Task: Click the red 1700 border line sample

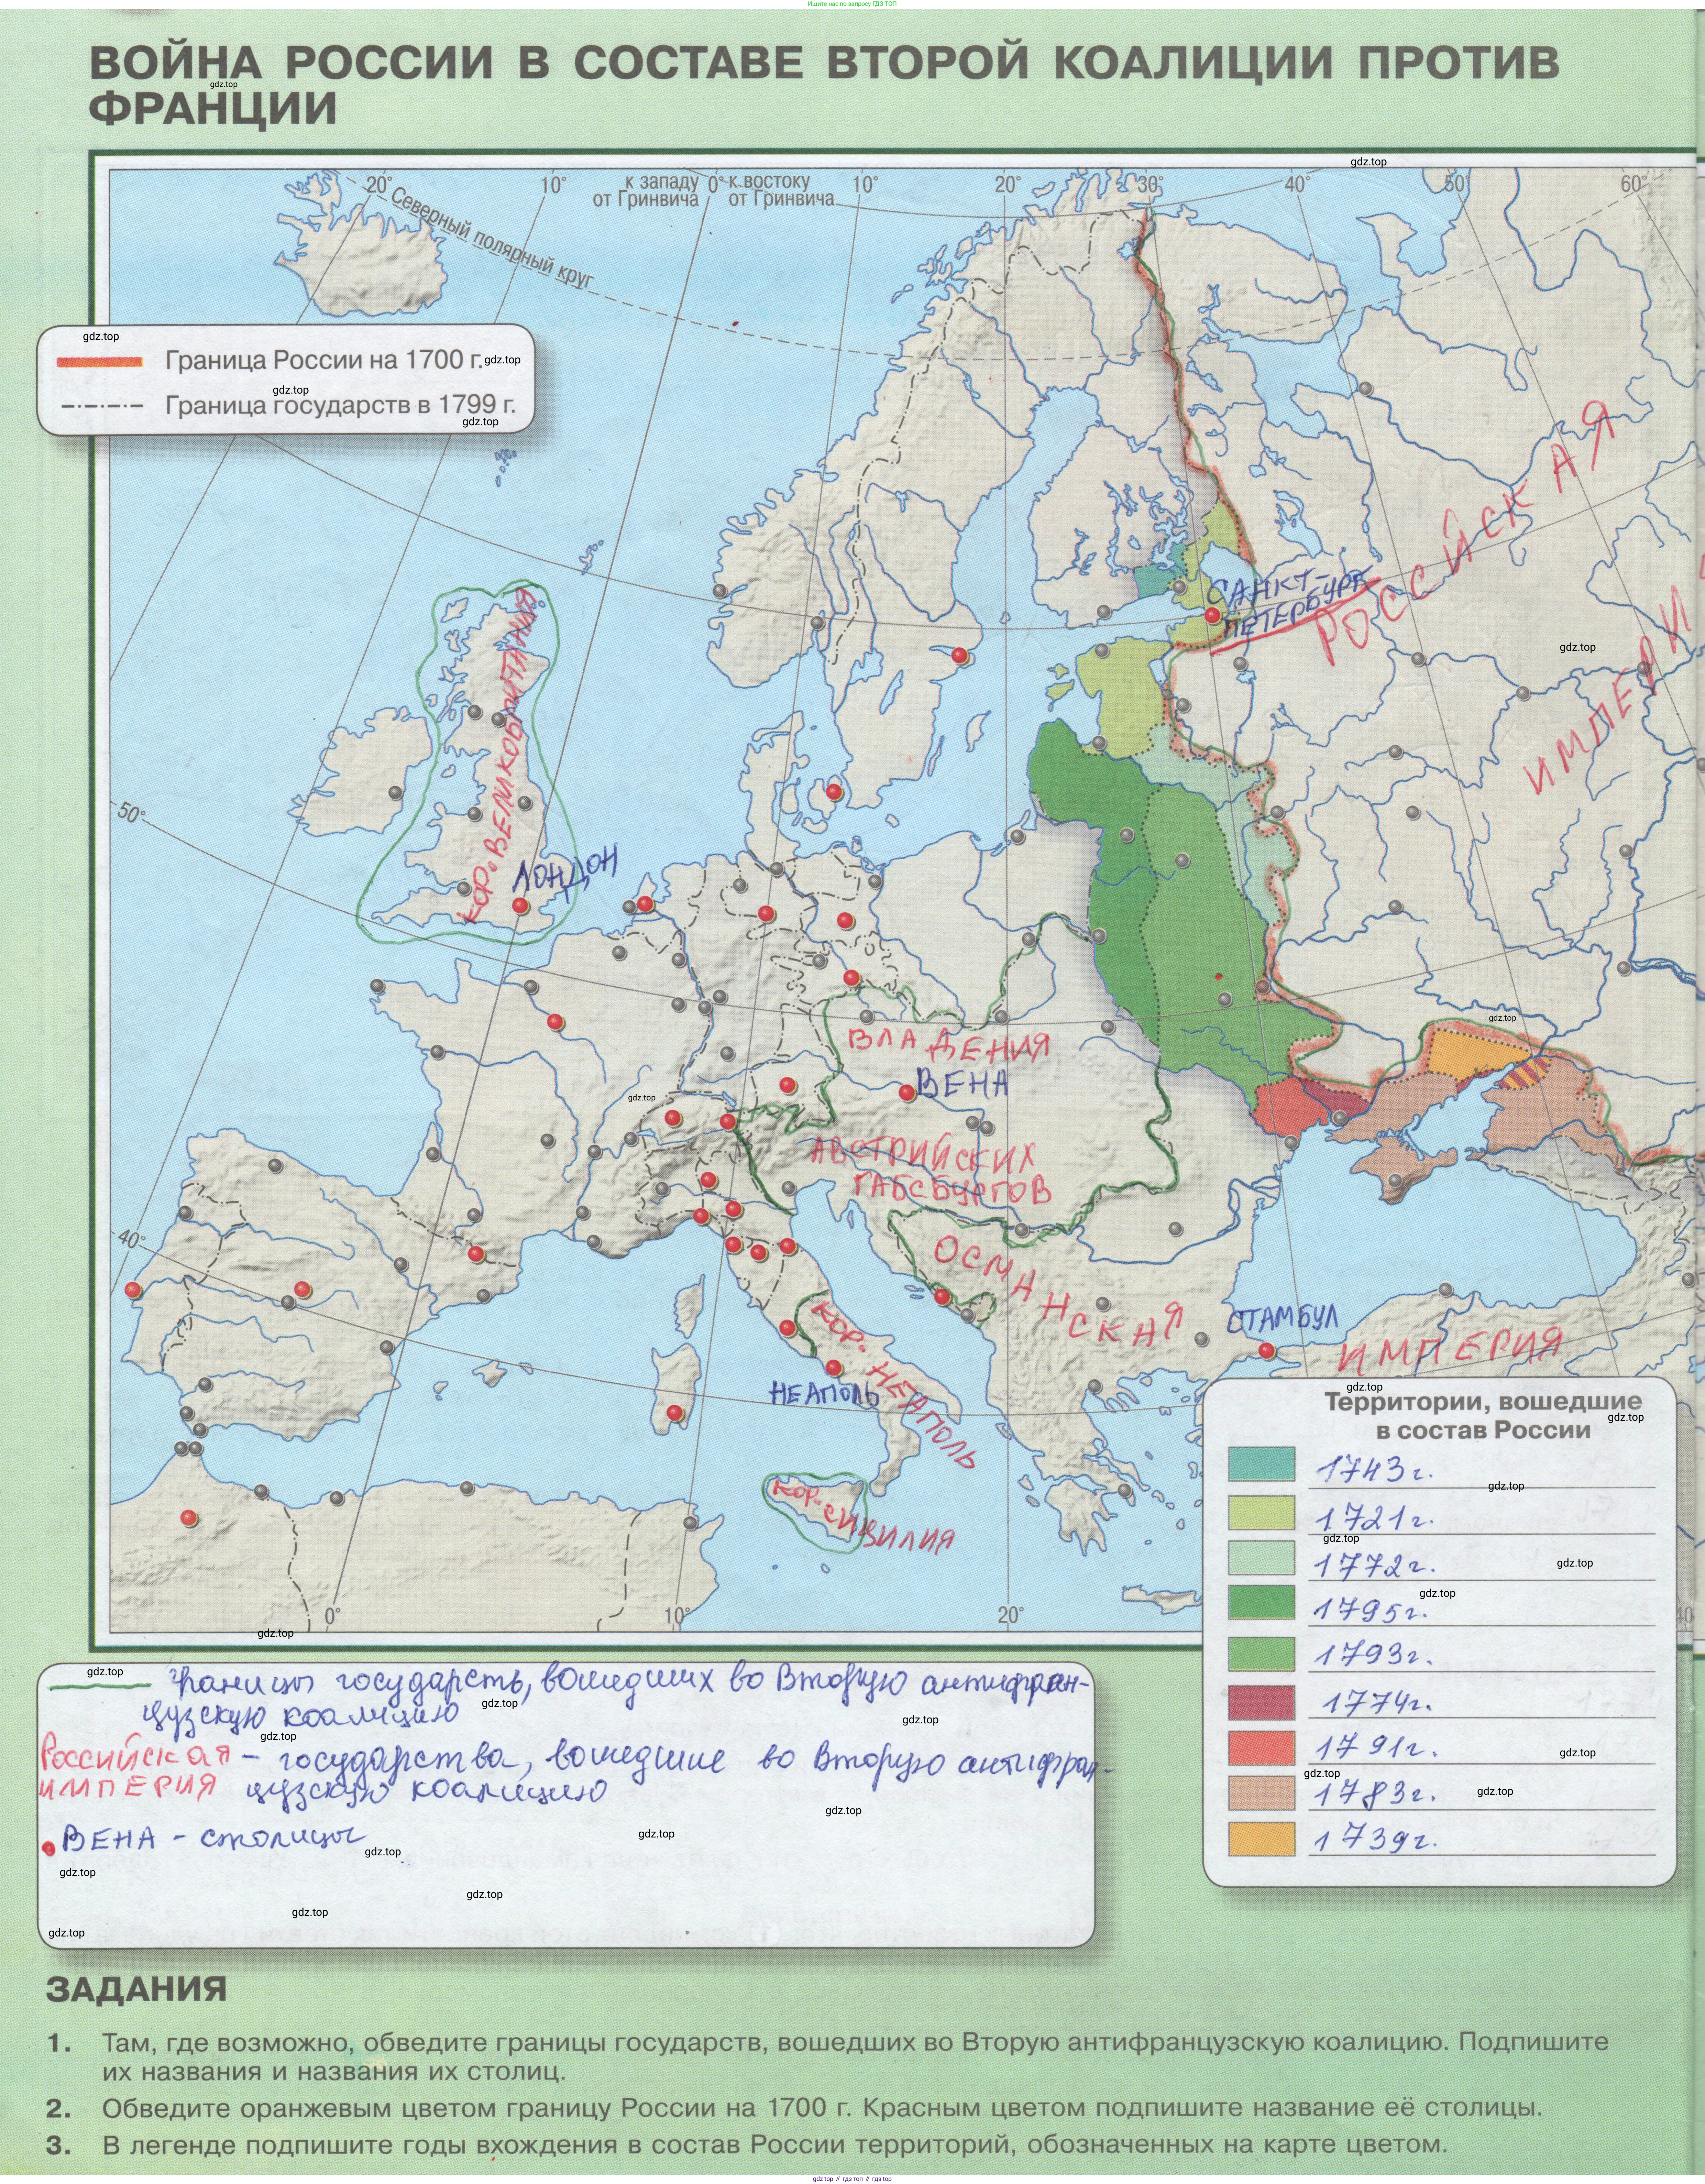Action: coord(100,362)
